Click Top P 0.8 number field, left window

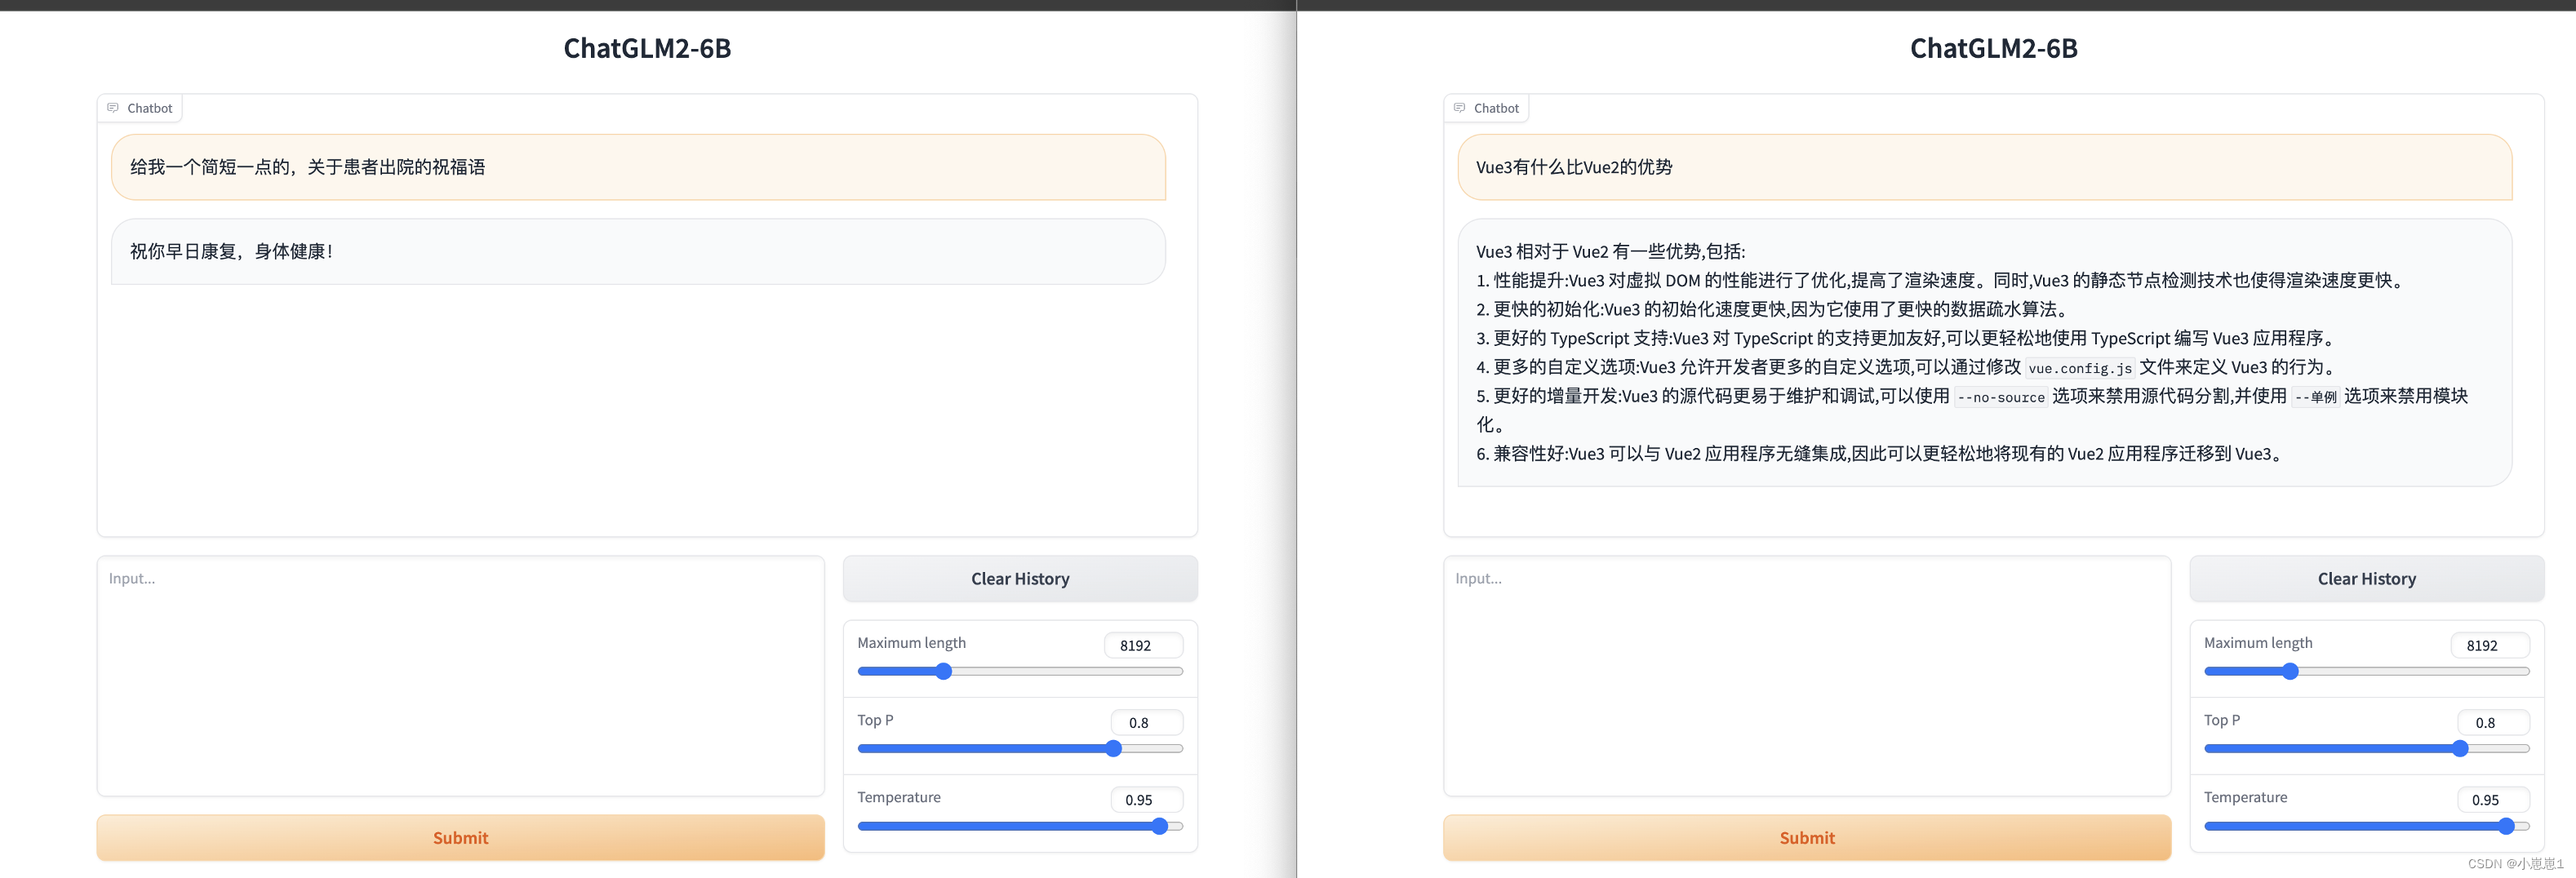[1146, 722]
